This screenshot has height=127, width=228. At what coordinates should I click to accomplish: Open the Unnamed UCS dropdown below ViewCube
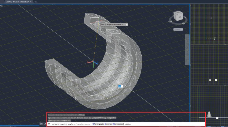pyautogui.click(x=178, y=29)
